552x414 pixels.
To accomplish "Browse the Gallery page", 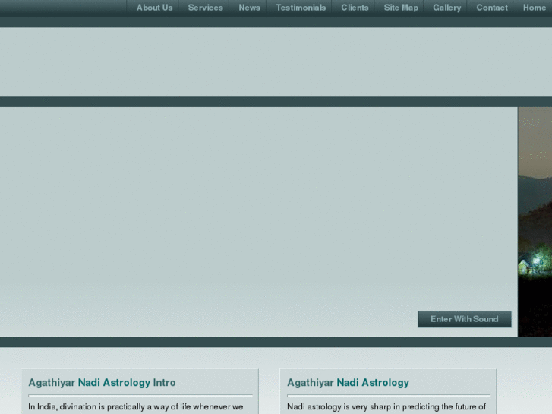I will (x=446, y=8).
